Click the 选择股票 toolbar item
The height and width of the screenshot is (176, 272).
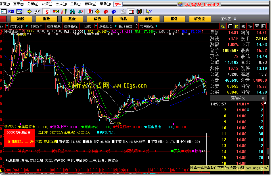click(x=54, y=26)
